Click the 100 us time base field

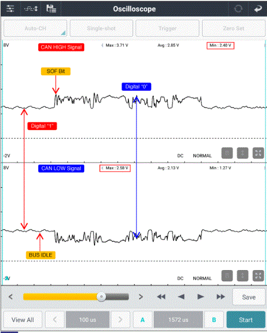coord(88,320)
